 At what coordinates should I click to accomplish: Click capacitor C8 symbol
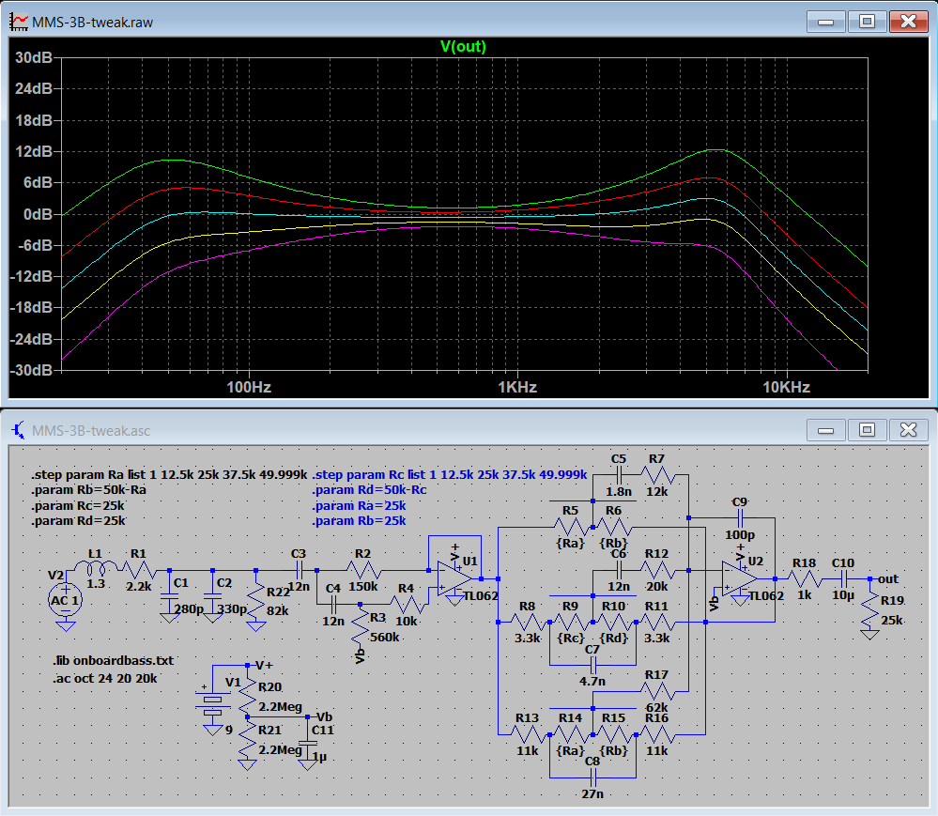592,778
